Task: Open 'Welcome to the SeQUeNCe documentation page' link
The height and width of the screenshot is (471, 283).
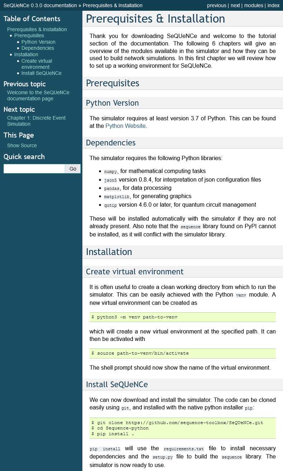Action: point(38,95)
